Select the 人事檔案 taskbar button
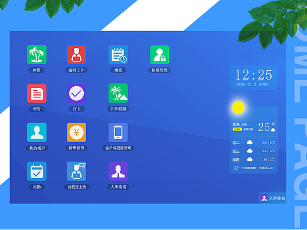 (272, 198)
